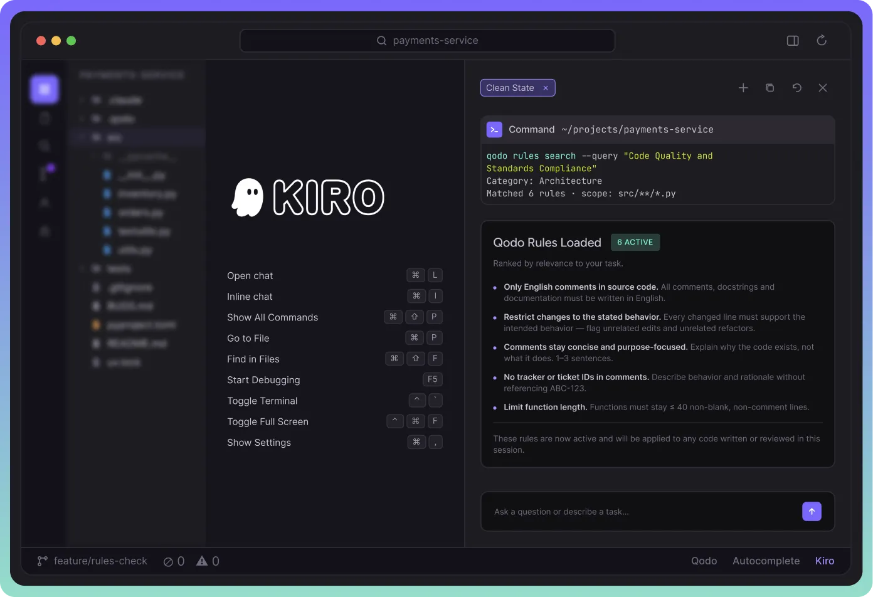The height and width of the screenshot is (597, 873).
Task: Close the Clean State tab
Action: [546, 88]
